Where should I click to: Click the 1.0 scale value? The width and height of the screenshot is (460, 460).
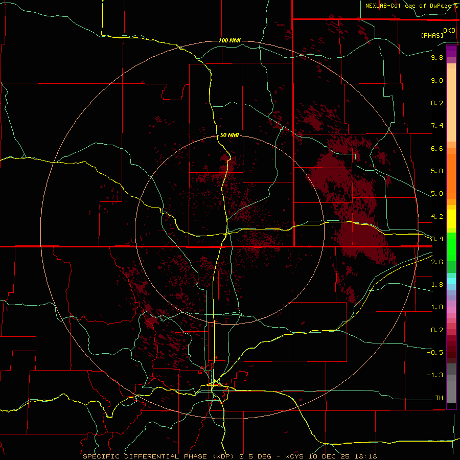[437, 307]
